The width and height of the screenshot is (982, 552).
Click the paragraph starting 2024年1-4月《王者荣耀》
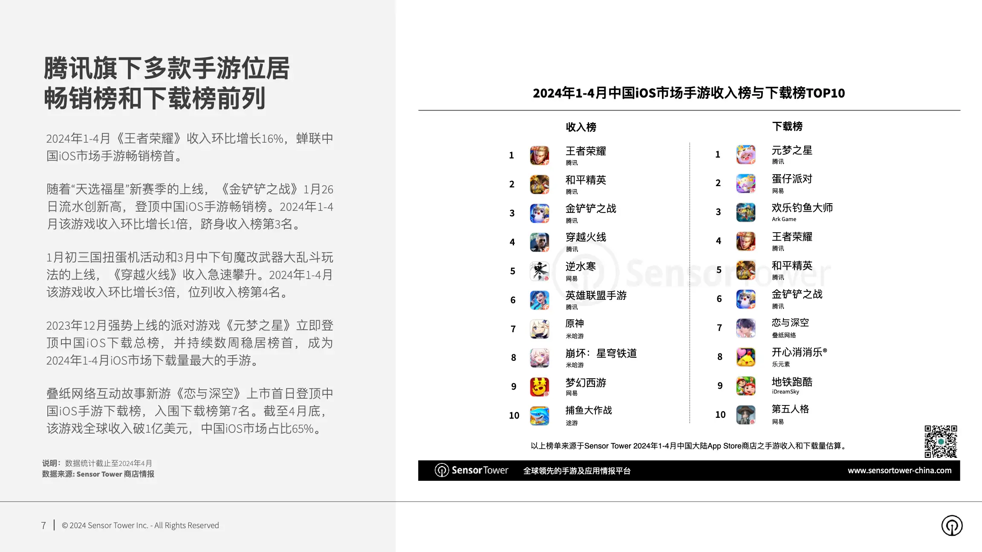[190, 147]
